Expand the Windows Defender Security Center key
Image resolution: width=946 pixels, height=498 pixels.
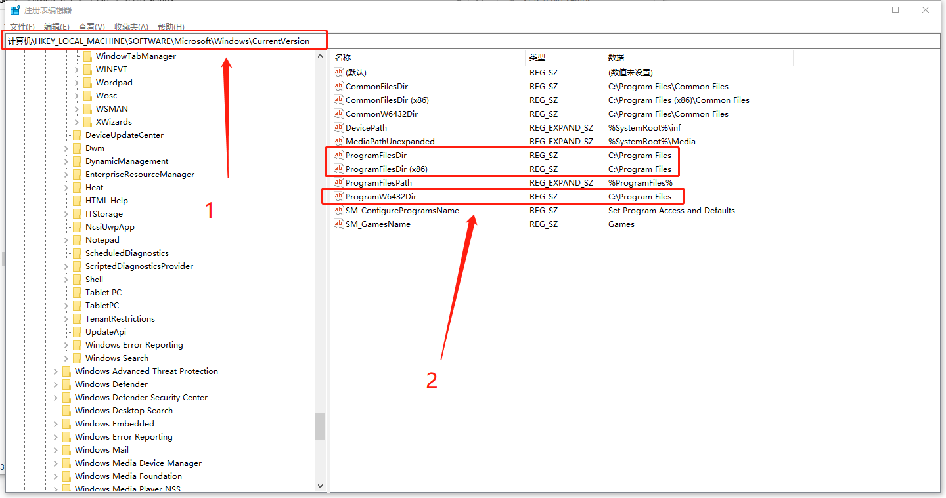56,398
